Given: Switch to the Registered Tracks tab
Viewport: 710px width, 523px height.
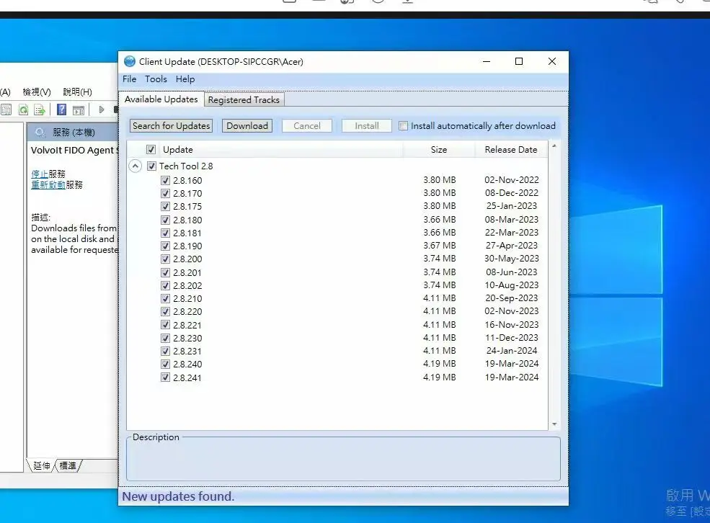Looking at the screenshot, I should pos(244,100).
